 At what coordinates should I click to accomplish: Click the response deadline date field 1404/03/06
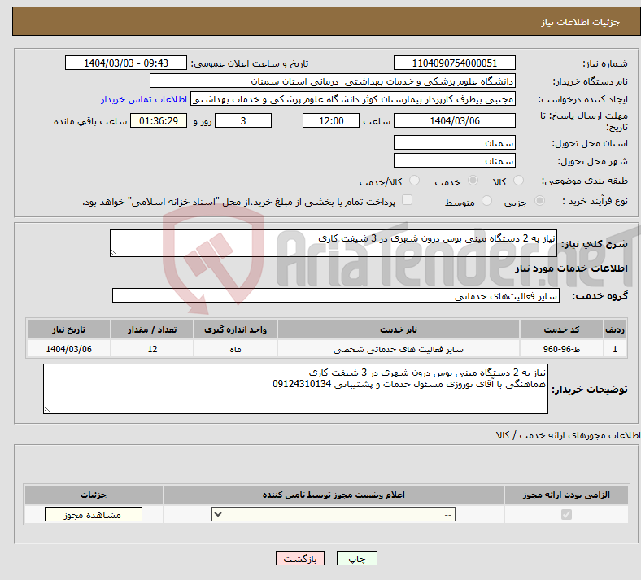point(454,121)
